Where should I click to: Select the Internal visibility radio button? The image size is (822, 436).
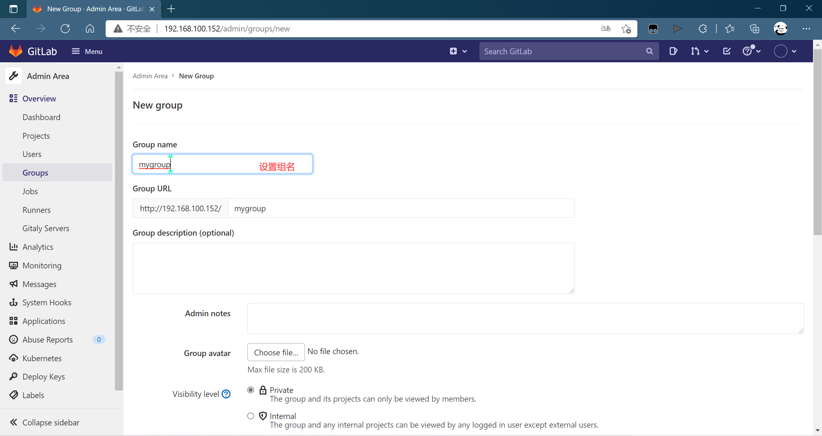tap(251, 416)
